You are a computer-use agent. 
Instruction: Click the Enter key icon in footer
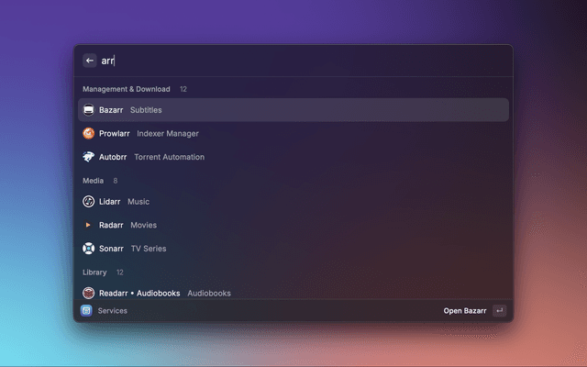click(x=499, y=311)
